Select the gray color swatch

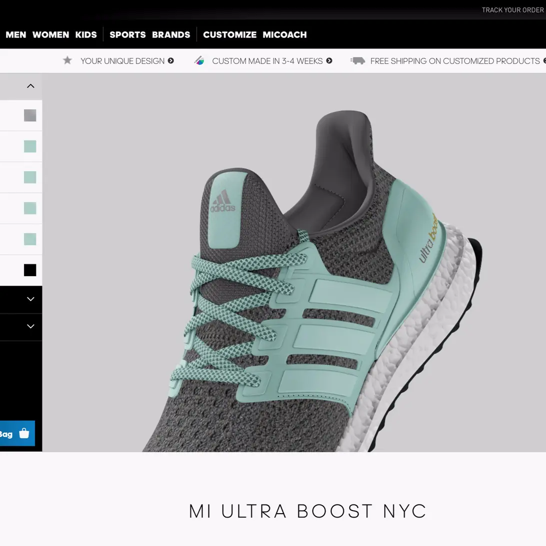pos(30,115)
